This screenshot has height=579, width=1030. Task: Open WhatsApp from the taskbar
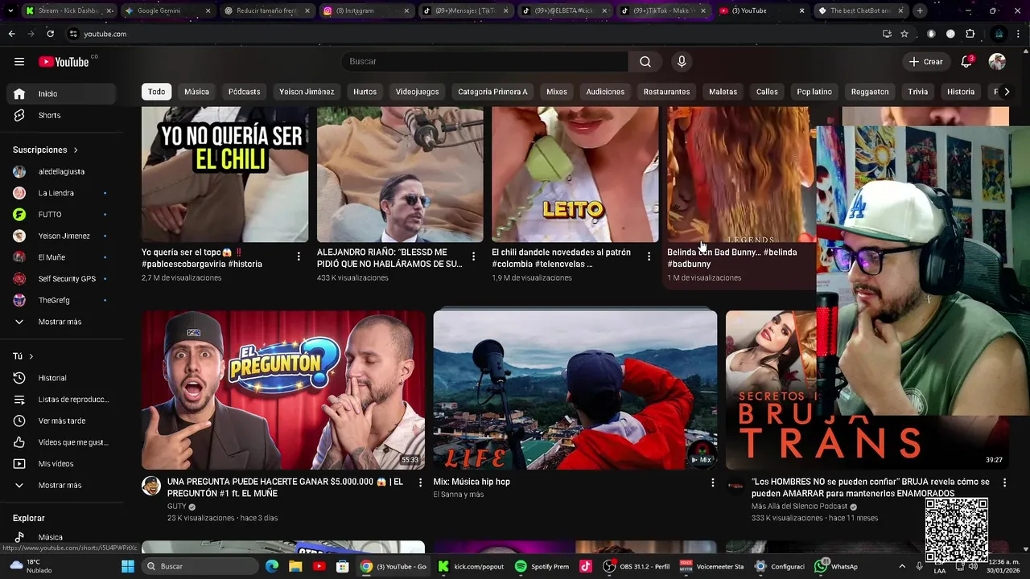[x=836, y=566]
